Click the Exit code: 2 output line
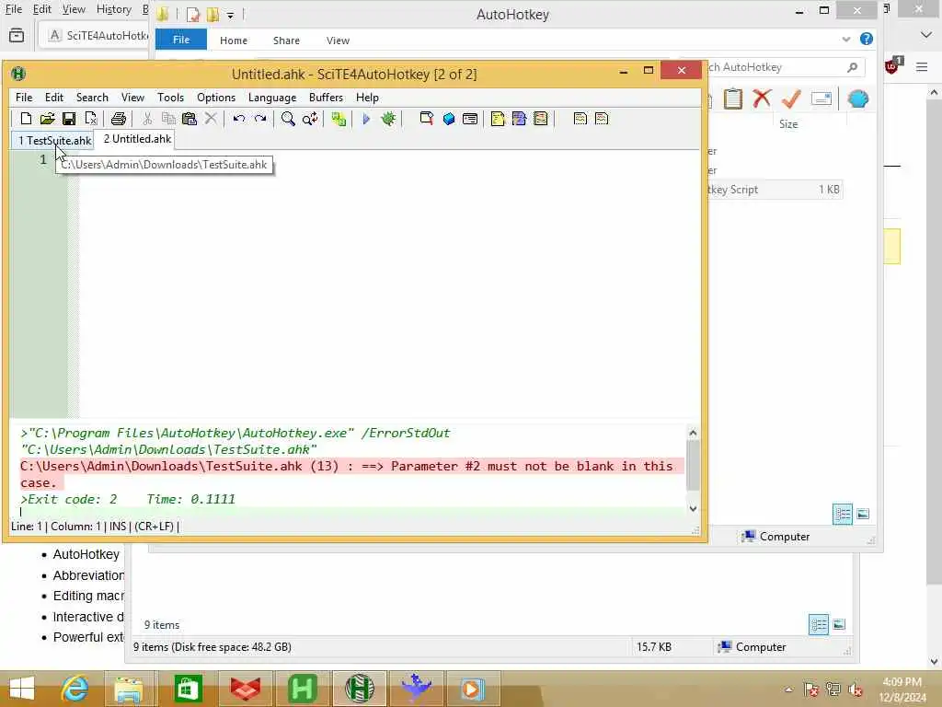 pyautogui.click(x=127, y=499)
